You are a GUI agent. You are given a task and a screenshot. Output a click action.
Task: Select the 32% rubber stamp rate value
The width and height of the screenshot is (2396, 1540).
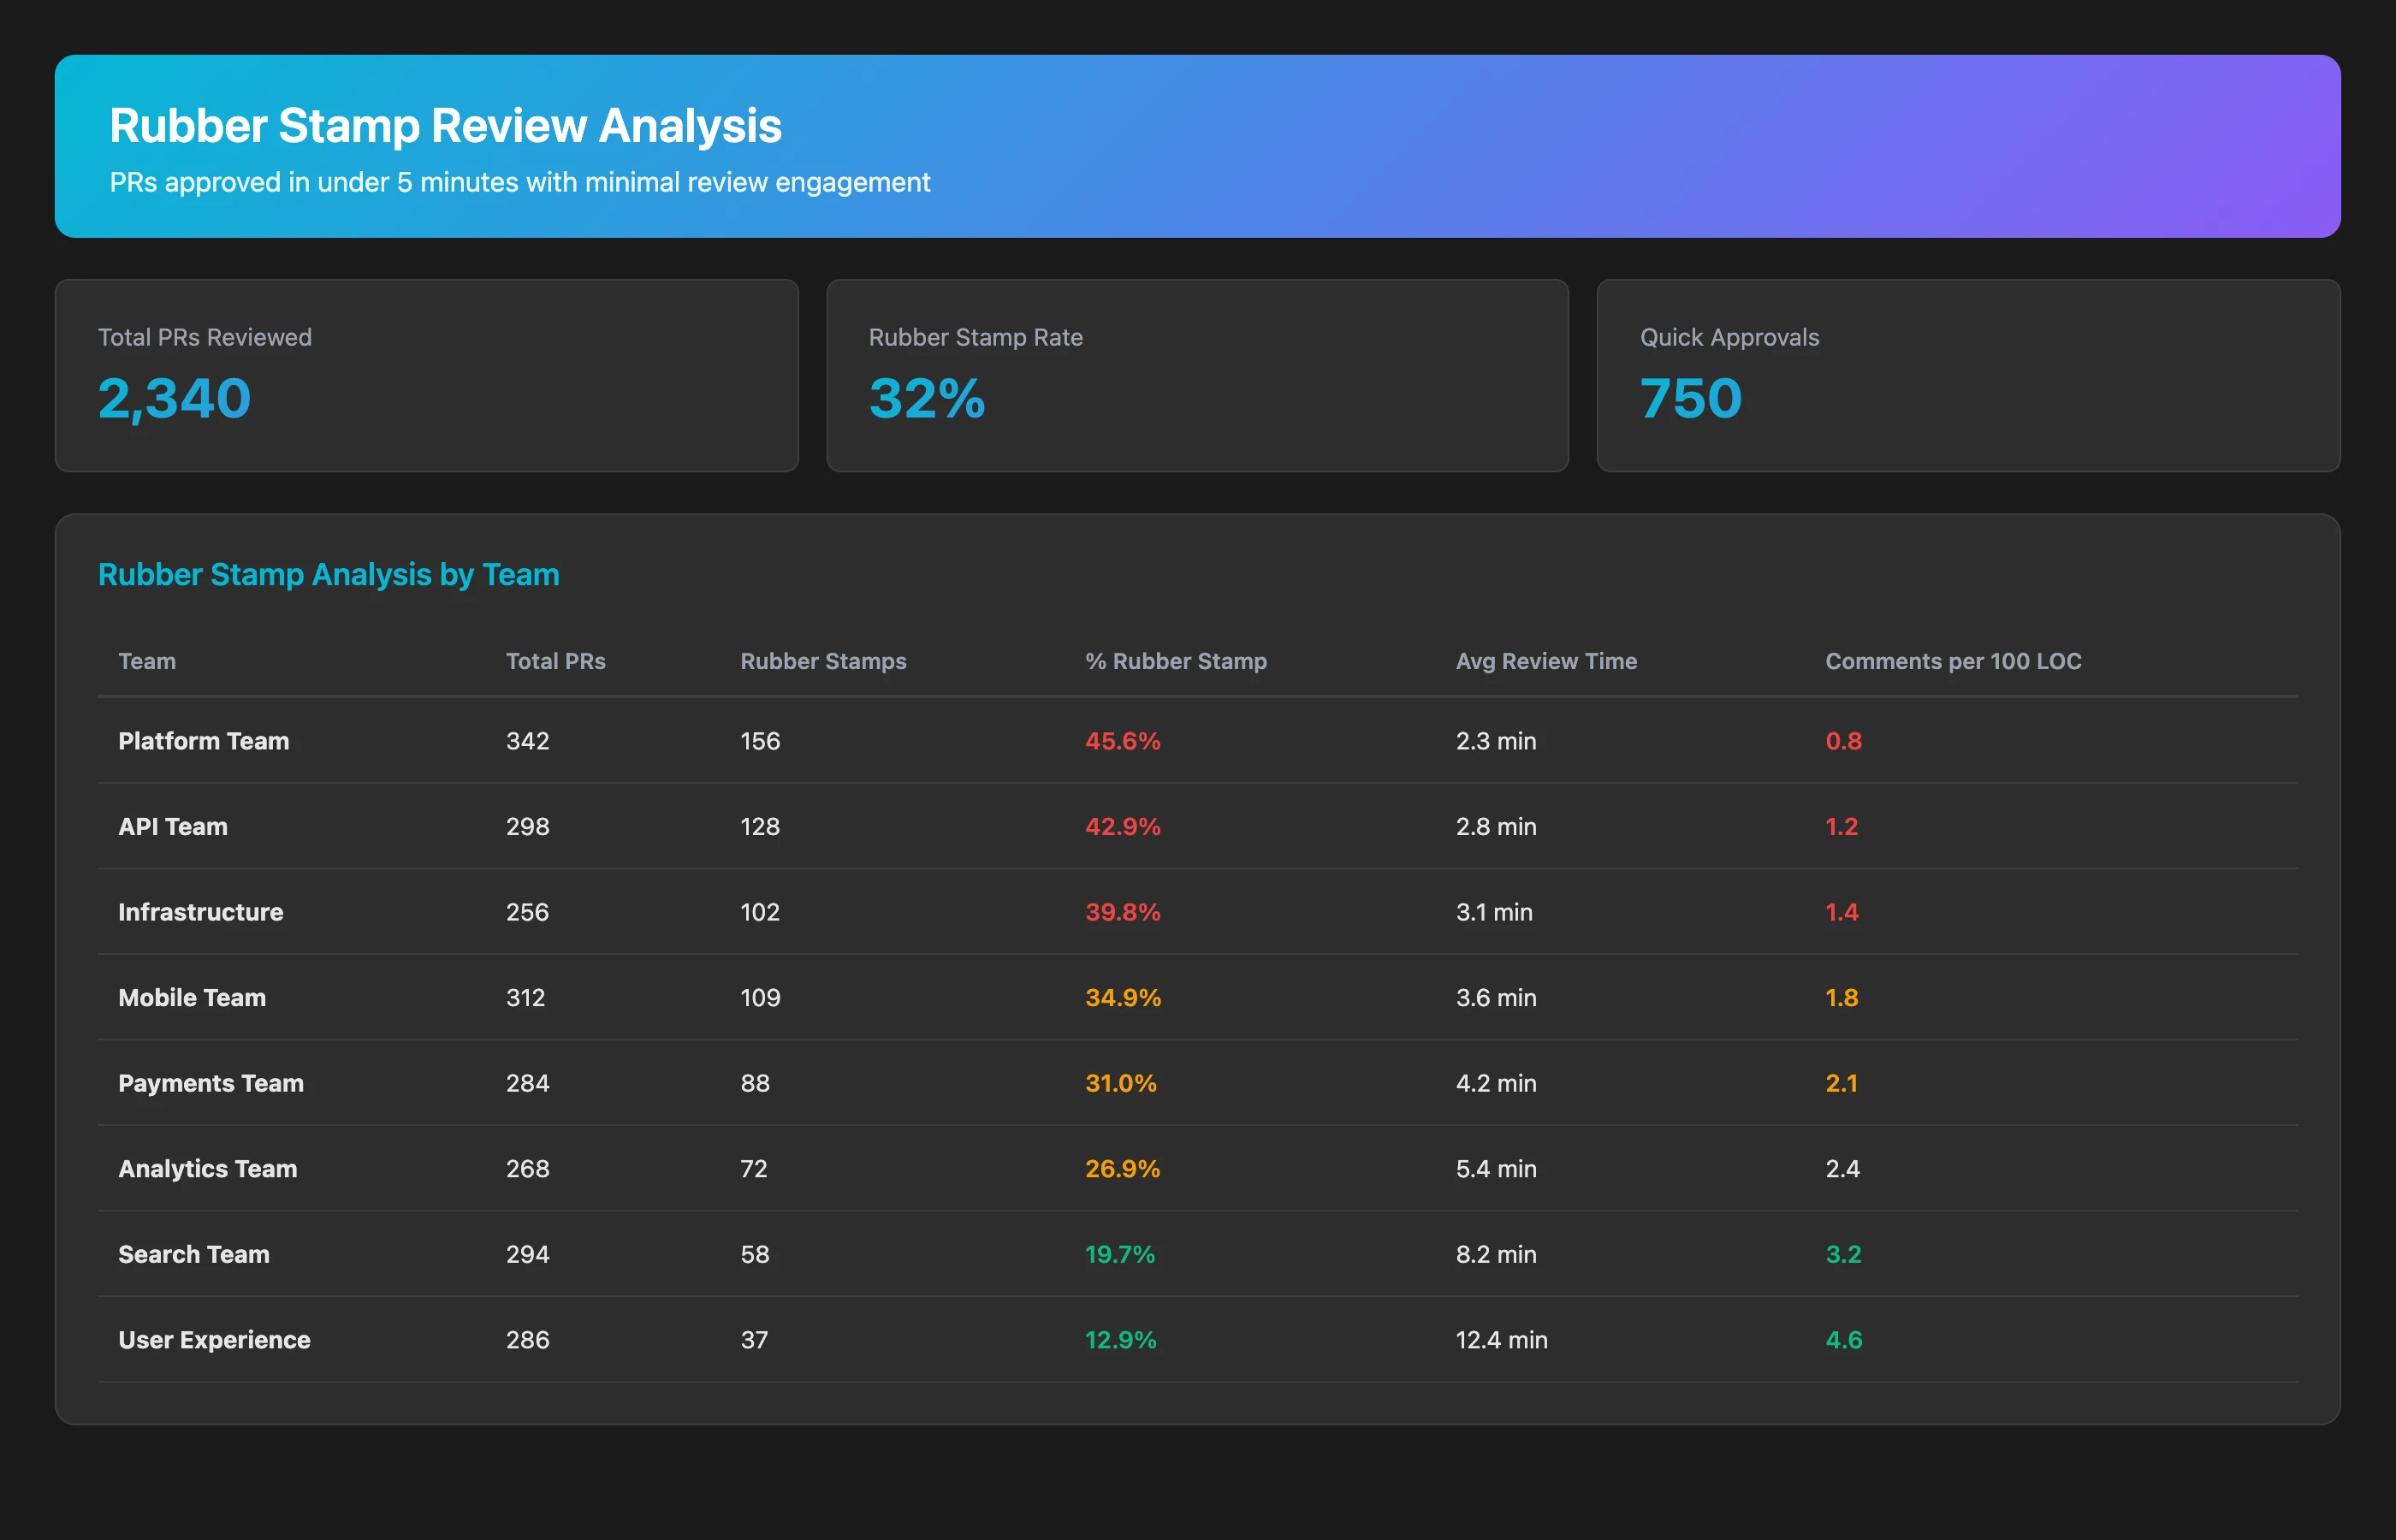(x=927, y=398)
